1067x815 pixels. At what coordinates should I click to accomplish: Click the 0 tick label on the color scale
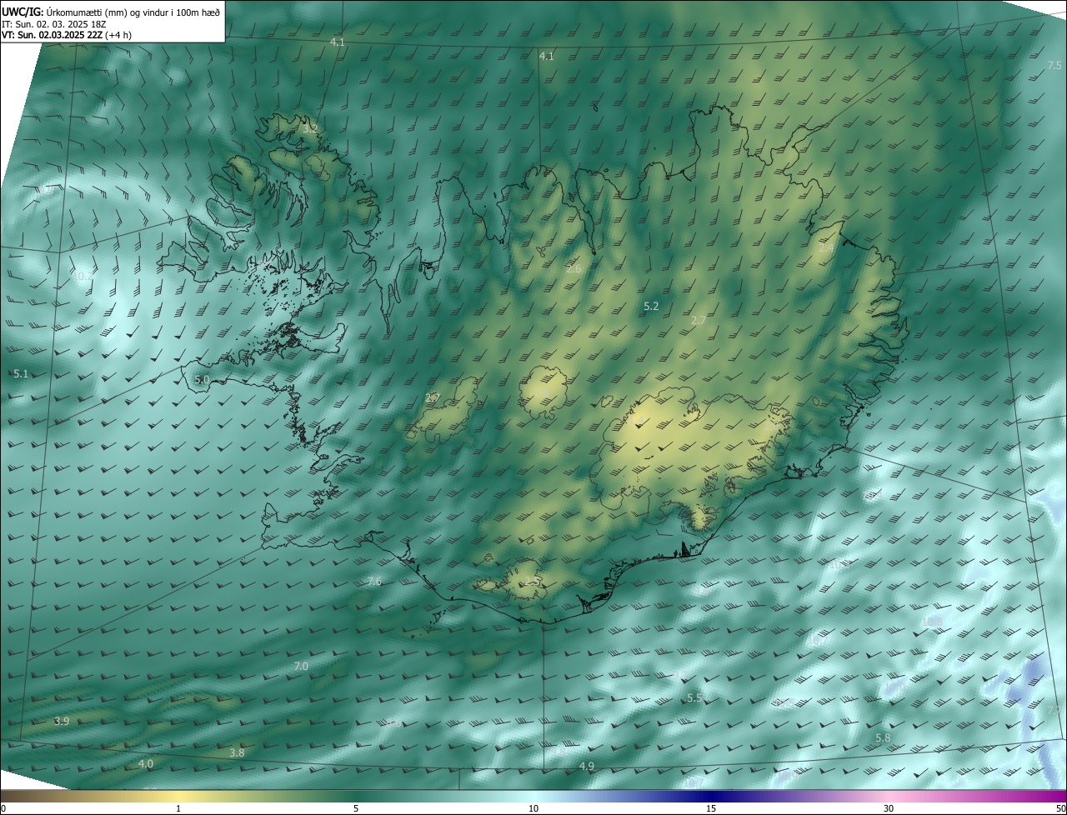tap(3, 808)
